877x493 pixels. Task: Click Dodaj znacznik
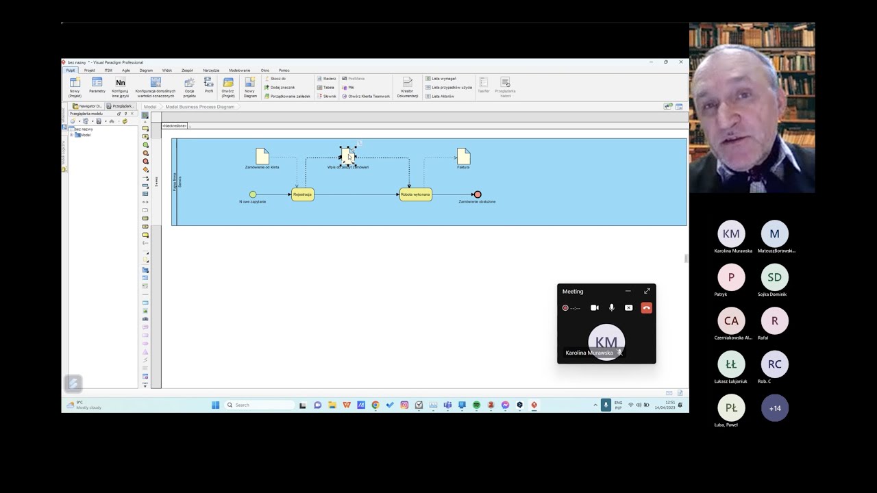pos(280,88)
